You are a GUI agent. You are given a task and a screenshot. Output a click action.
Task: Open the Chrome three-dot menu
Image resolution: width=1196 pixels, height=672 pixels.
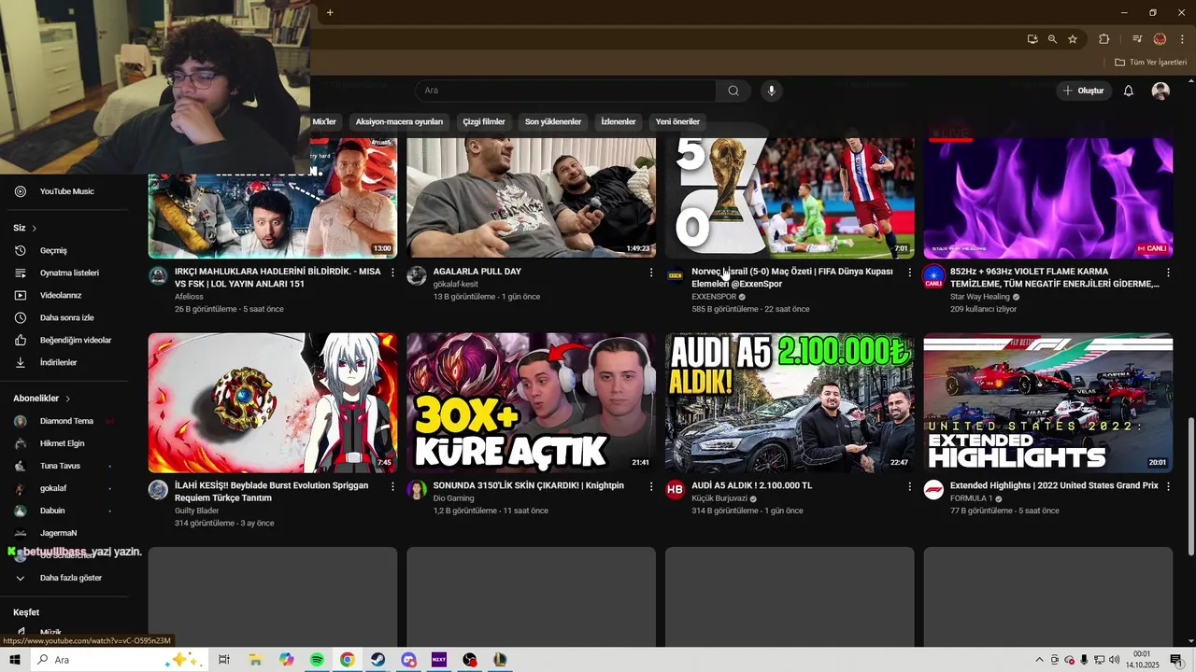pyautogui.click(x=1182, y=39)
